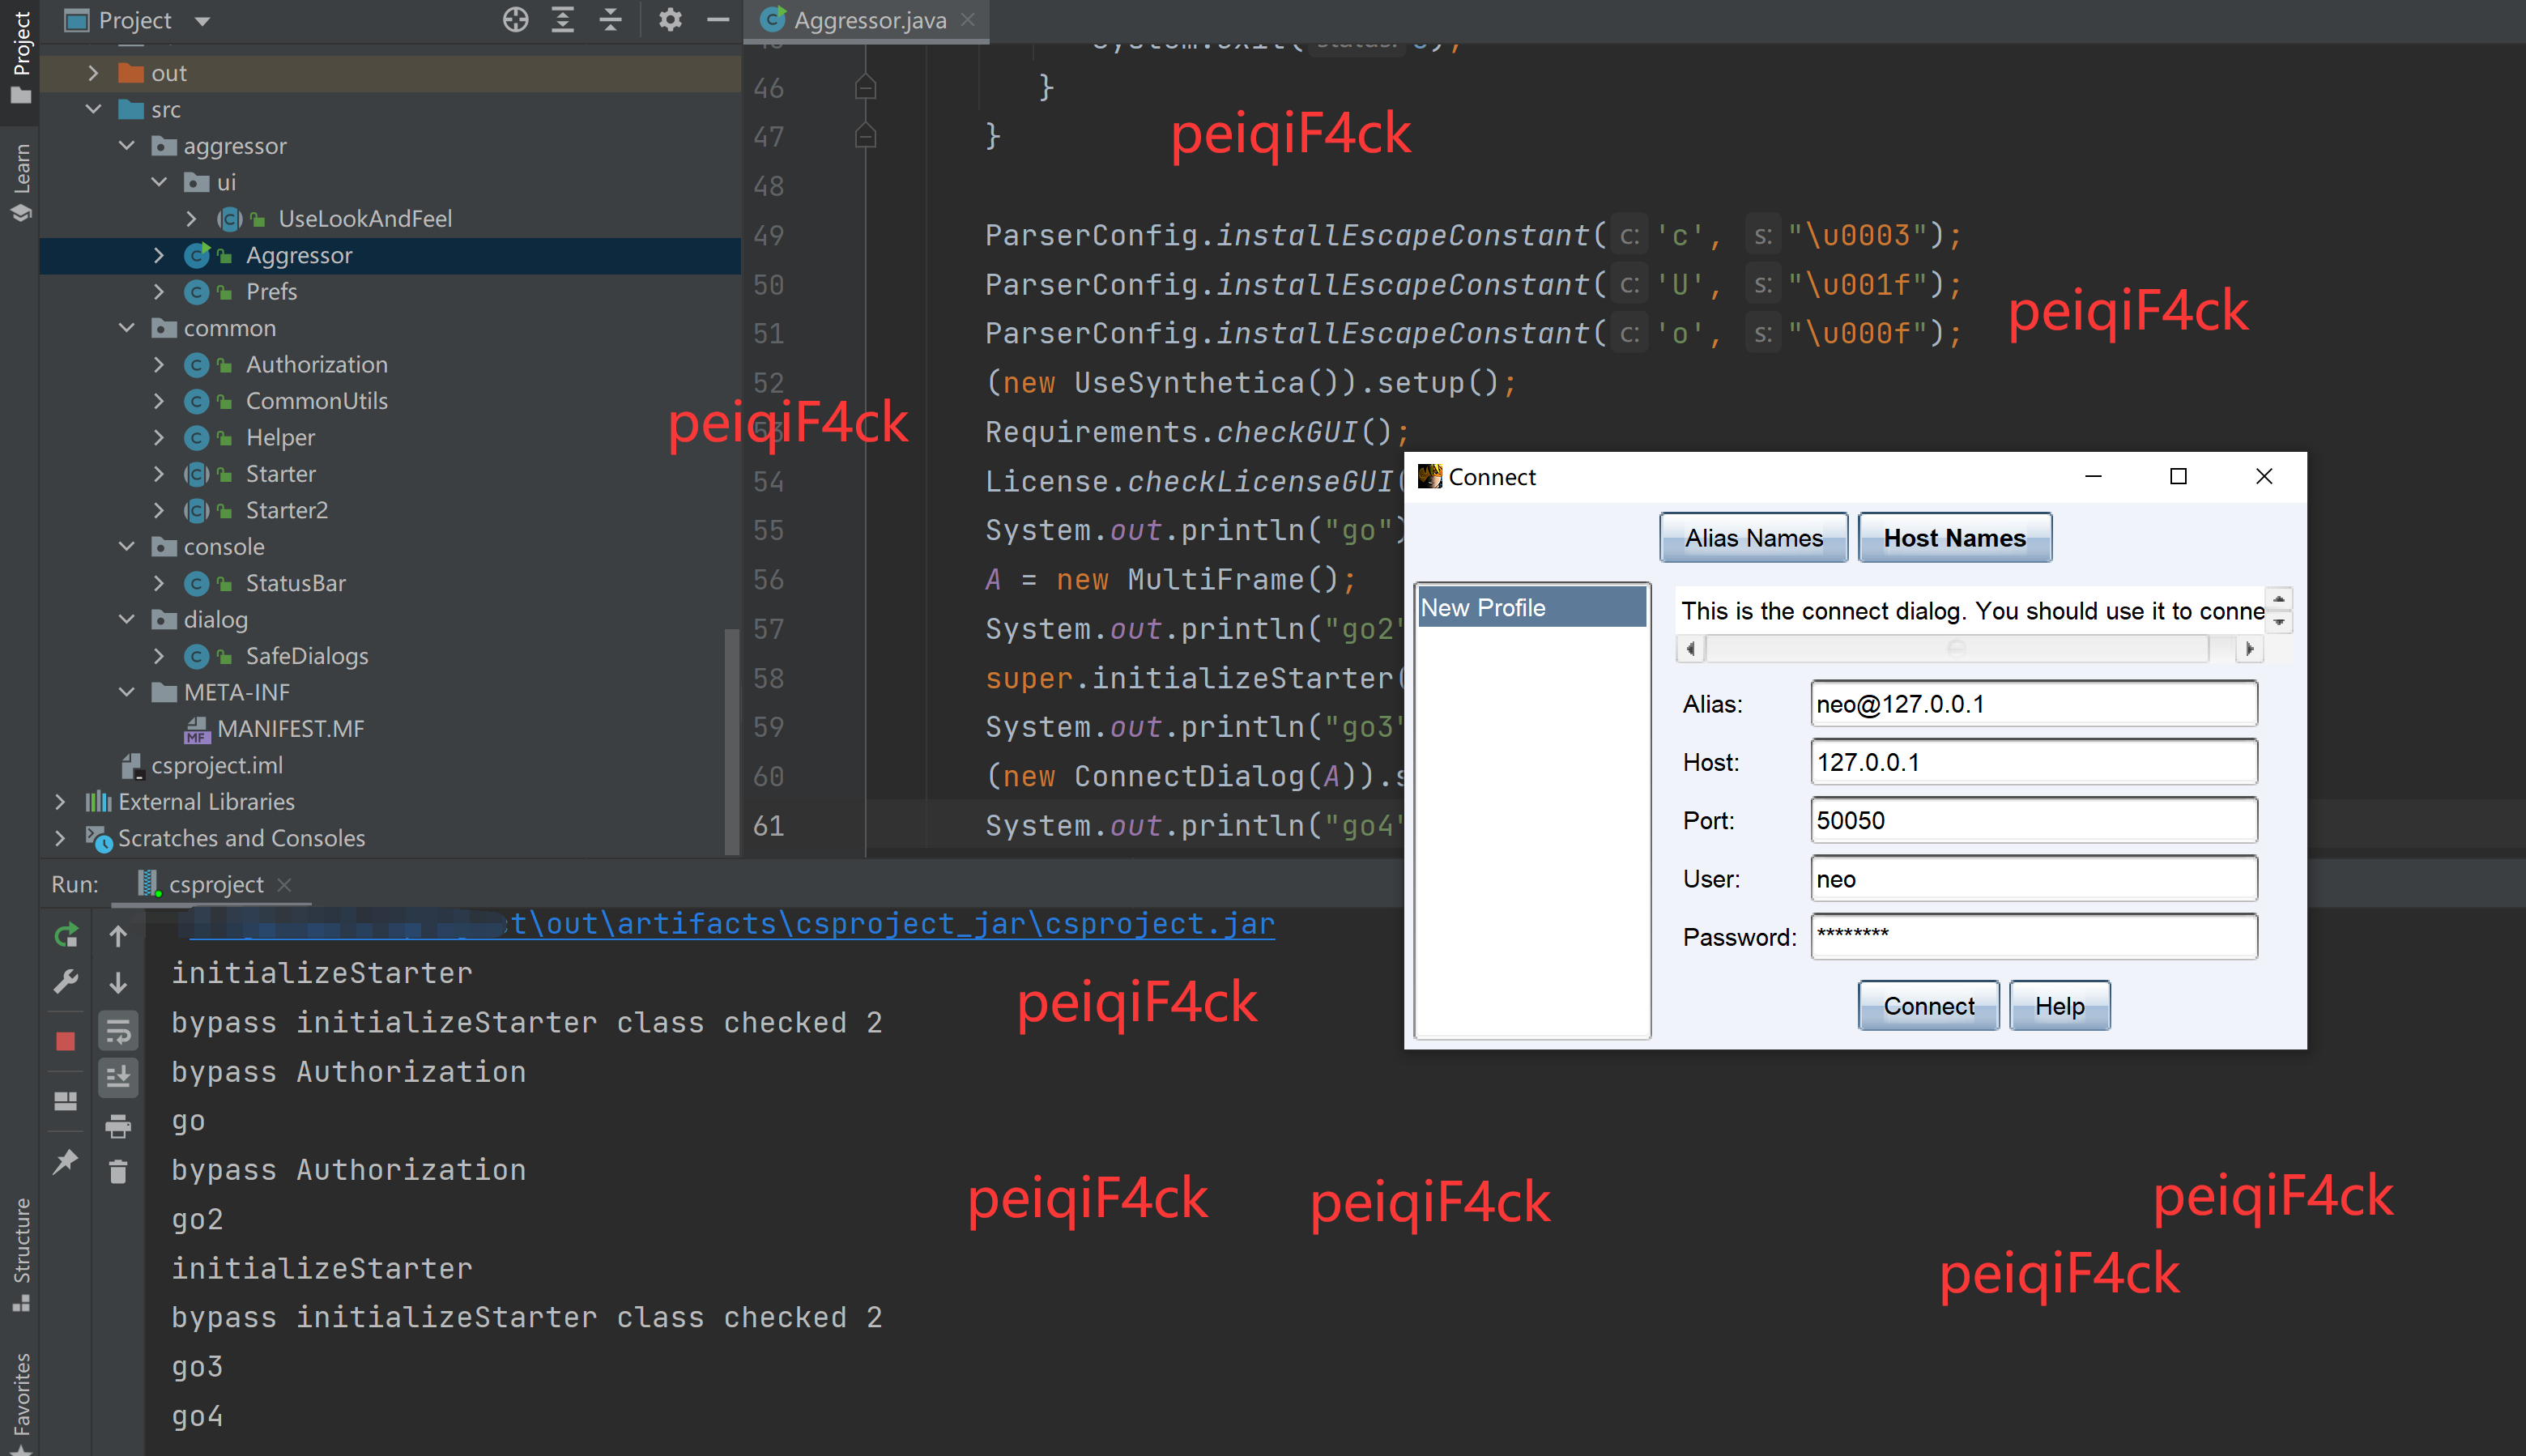Collapse the aggressor package
2526x1456 pixels.
pyautogui.click(x=126, y=146)
